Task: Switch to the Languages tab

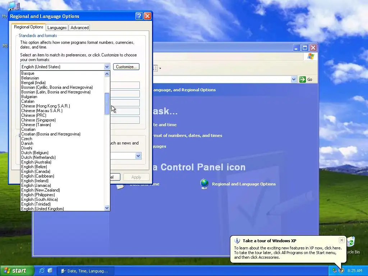Action: [57, 27]
